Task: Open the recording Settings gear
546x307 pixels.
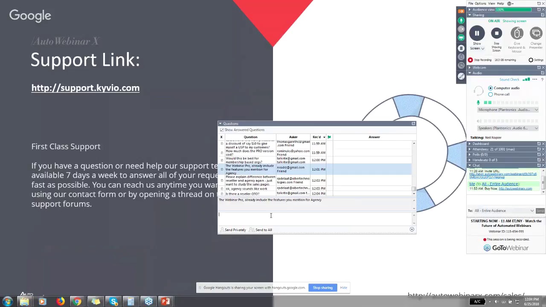Action: tap(531, 60)
